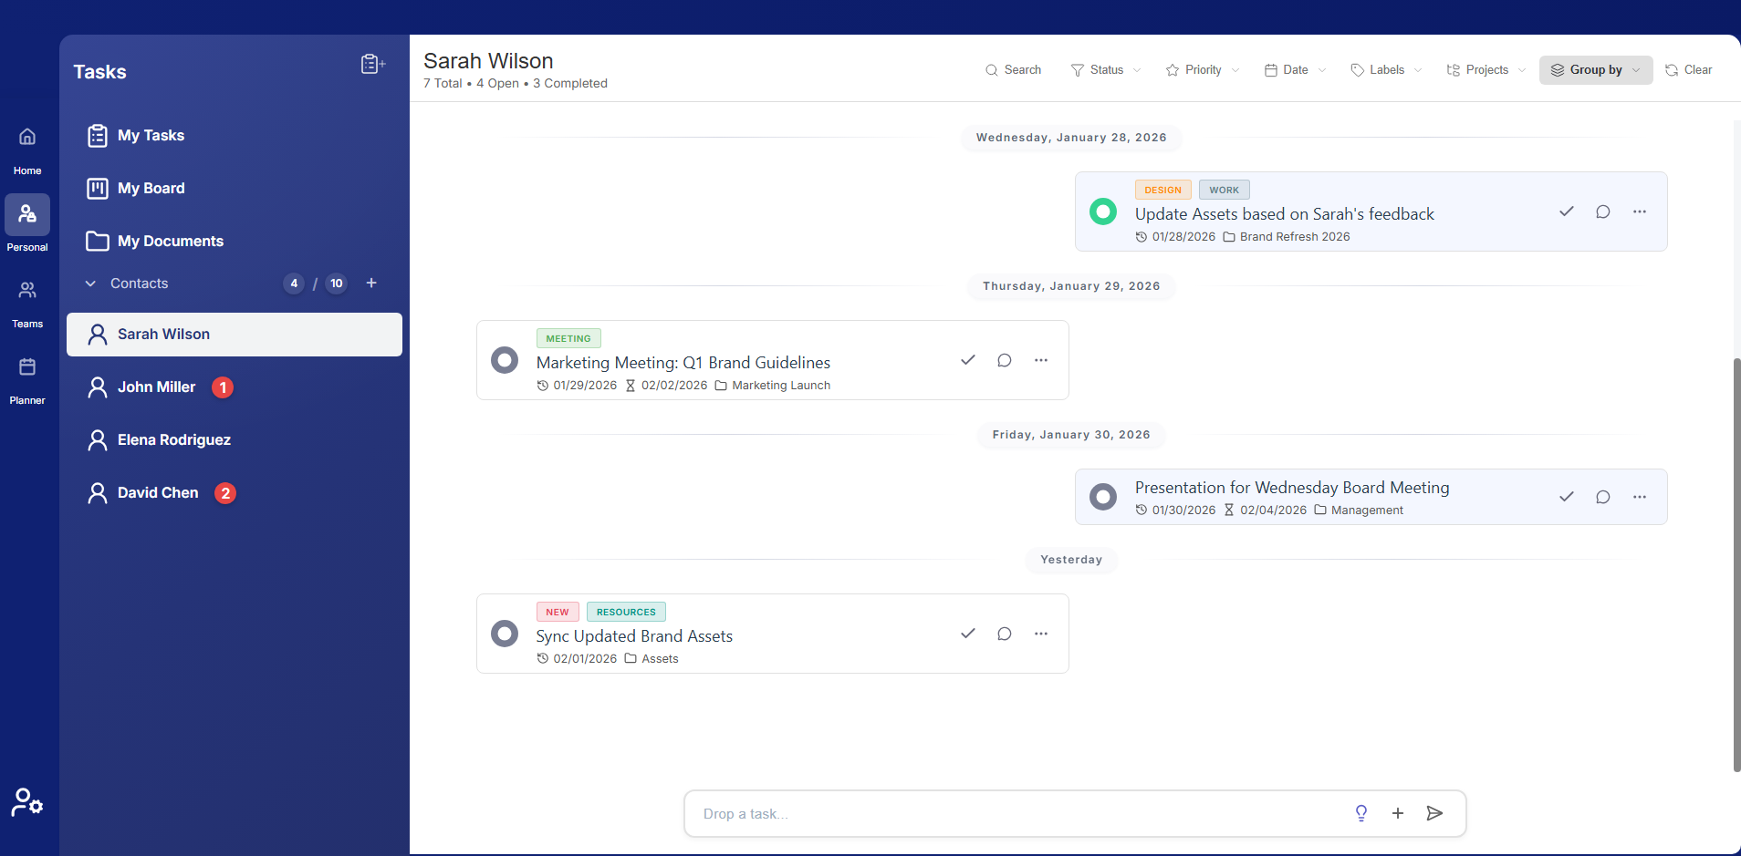
Task: Open user settings at sidebar bottom
Action: tap(27, 802)
